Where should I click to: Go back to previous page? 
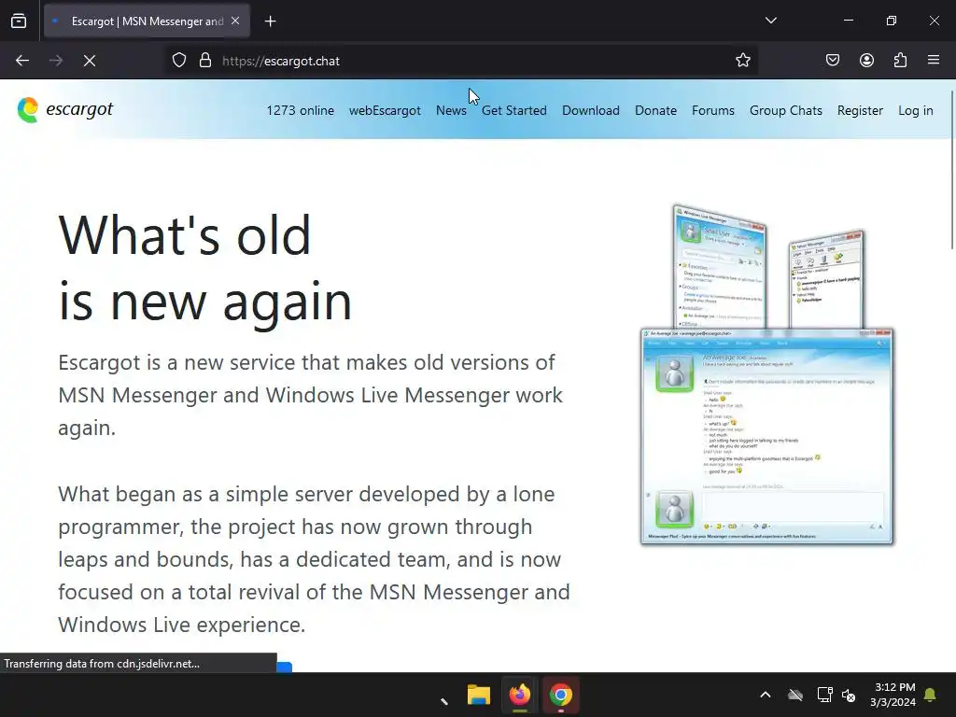22,61
